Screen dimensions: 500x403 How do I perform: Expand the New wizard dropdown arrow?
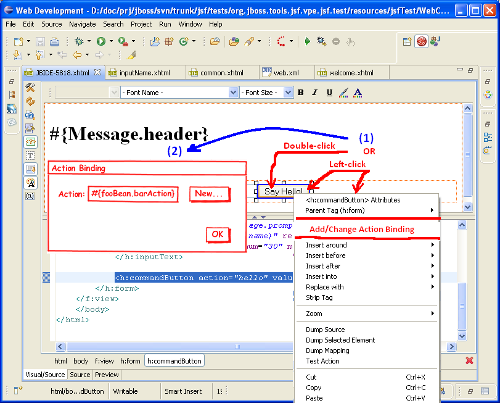29,41
